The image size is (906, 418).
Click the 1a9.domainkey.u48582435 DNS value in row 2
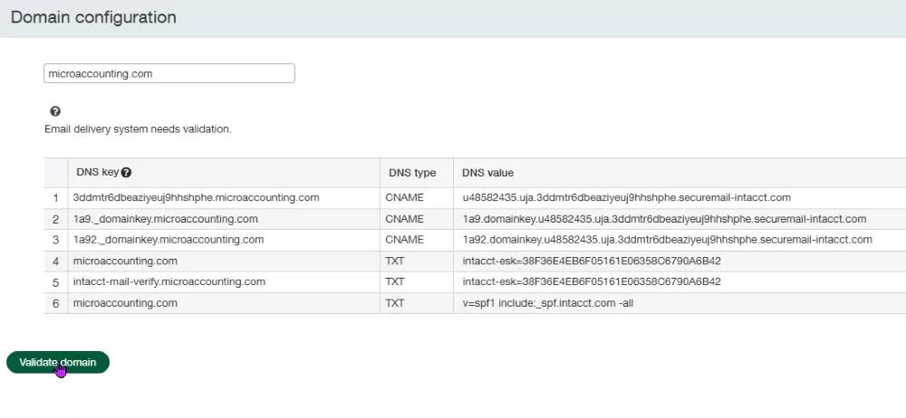tap(663, 219)
